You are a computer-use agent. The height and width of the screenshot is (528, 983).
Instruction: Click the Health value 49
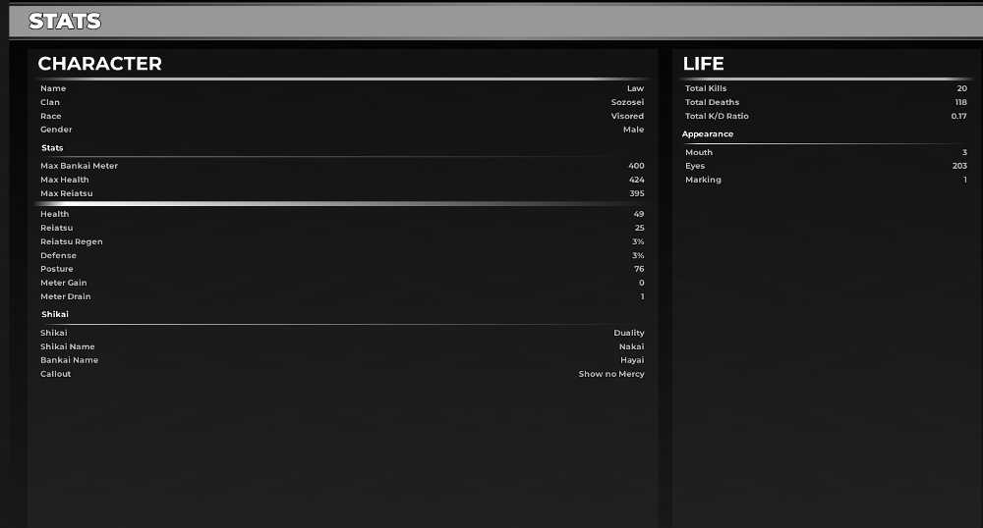[x=639, y=214]
